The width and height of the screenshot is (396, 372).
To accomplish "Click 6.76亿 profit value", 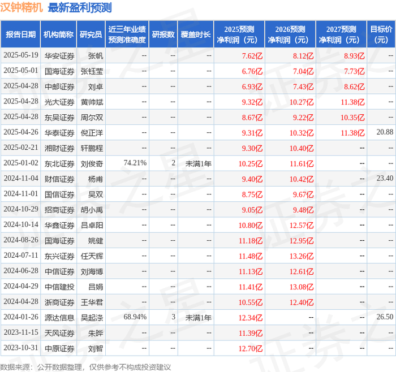I will click(x=252, y=71).
